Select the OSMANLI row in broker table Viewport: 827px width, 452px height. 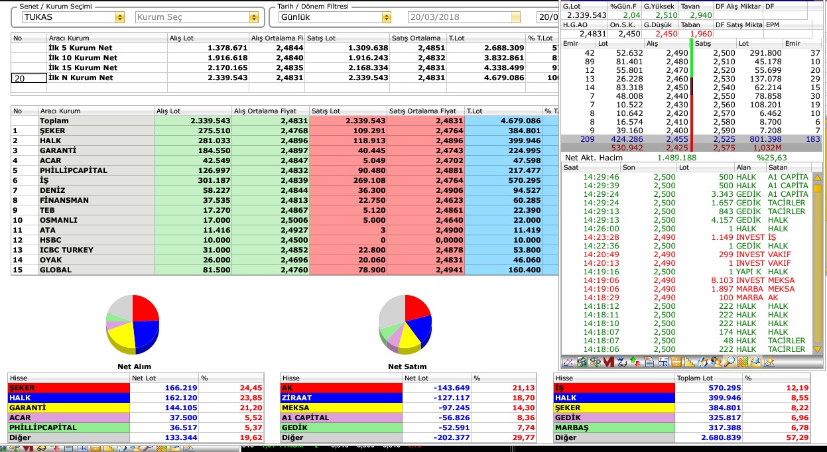pos(285,220)
